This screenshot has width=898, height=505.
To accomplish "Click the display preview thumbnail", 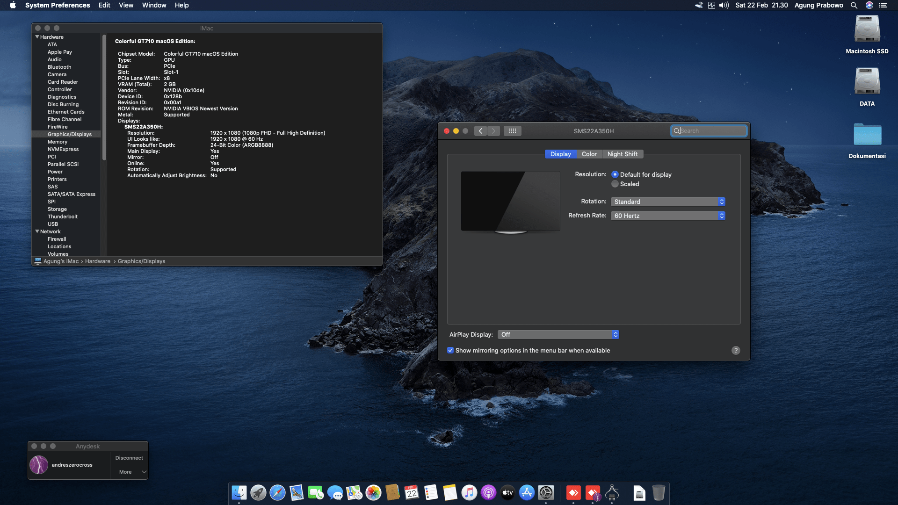I will click(x=510, y=202).
